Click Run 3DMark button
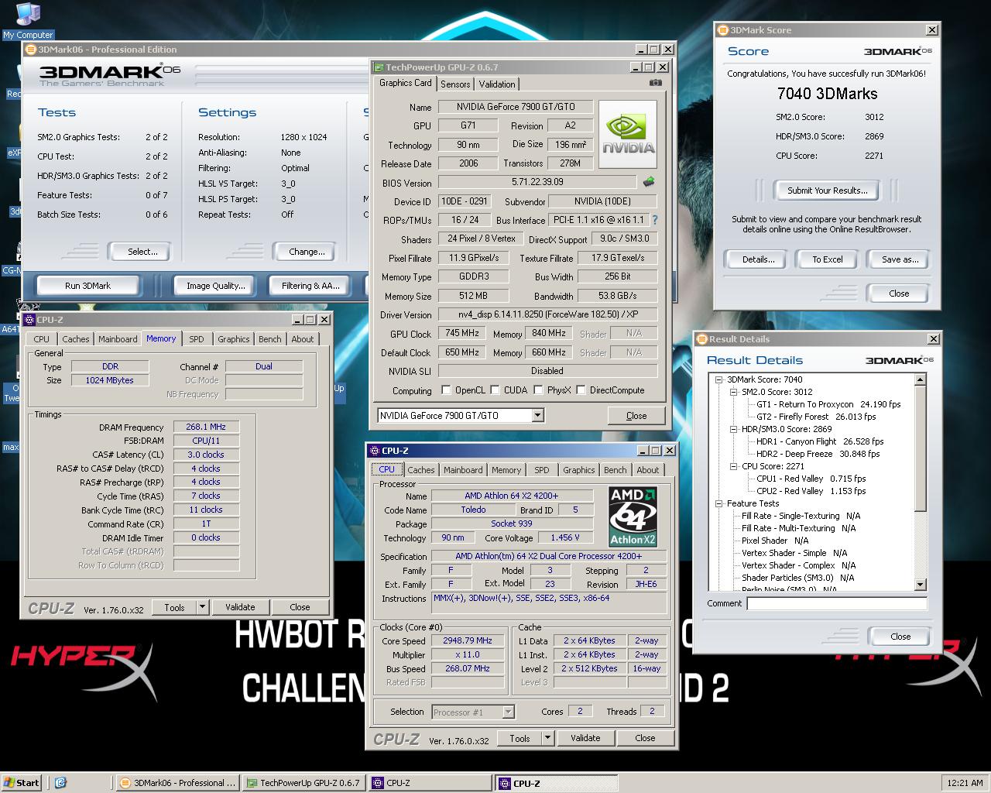This screenshot has height=793, width=991. tap(87, 286)
